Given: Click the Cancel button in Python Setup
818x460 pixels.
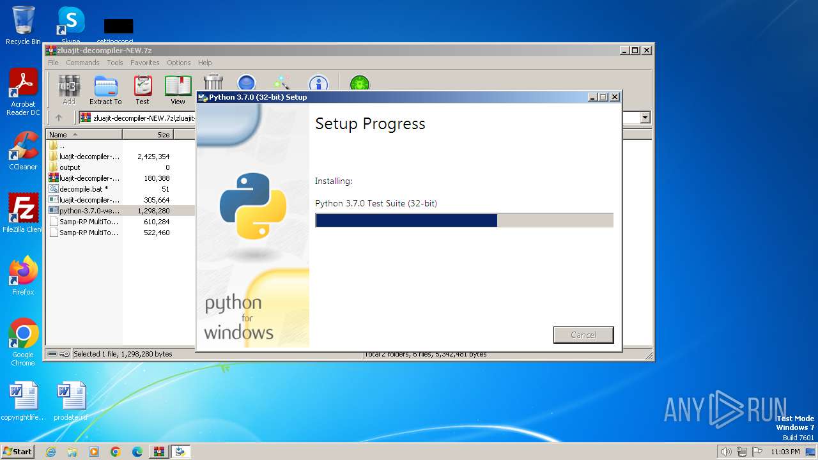Looking at the screenshot, I should [583, 335].
